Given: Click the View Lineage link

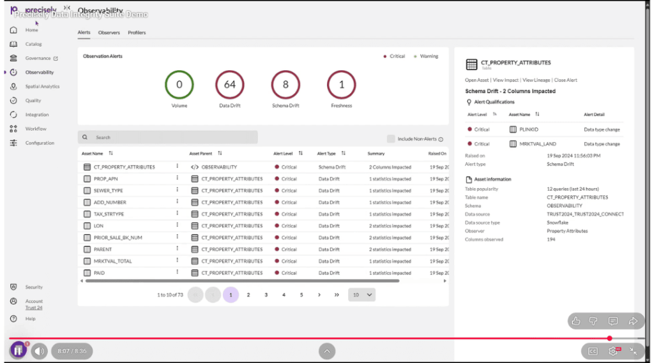Looking at the screenshot, I should (x=536, y=80).
